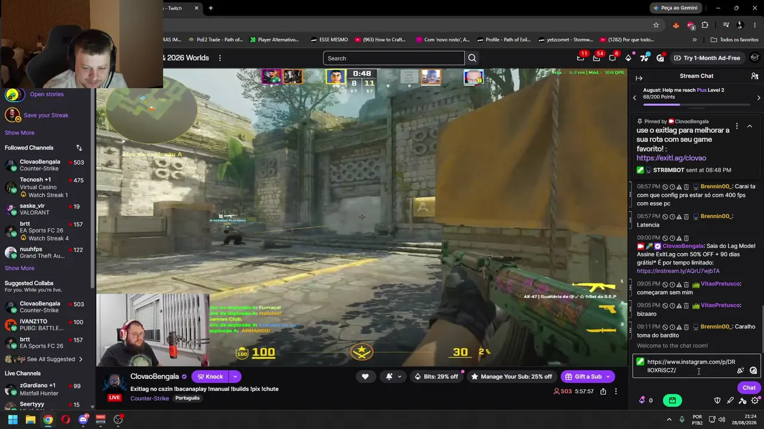Open the notification bell settings dropdown
Viewport: 764px width, 429px height.
click(x=393, y=377)
